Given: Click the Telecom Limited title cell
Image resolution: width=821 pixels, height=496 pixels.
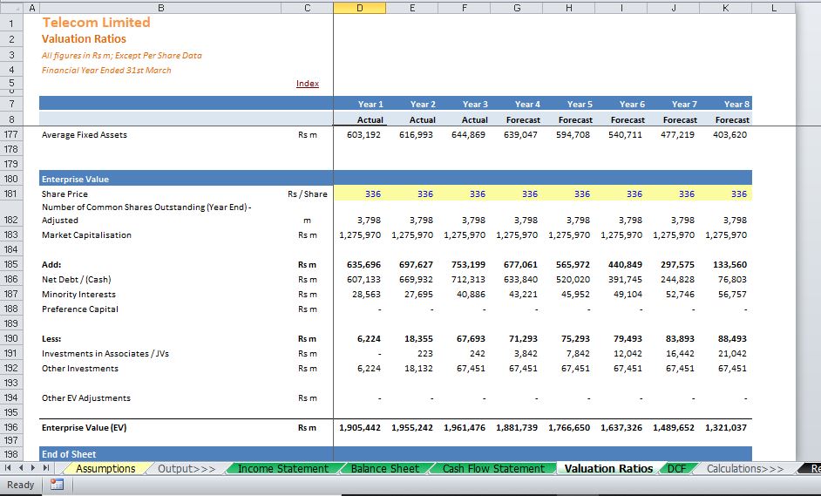Looking at the screenshot, I should coord(97,22).
